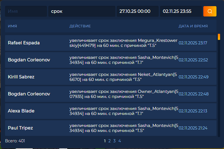Click the ИМЯ column header
Image resolution: width=224 pixels, height=149 pixels.
13,26
